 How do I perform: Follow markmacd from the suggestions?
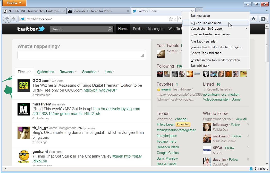point(237,136)
